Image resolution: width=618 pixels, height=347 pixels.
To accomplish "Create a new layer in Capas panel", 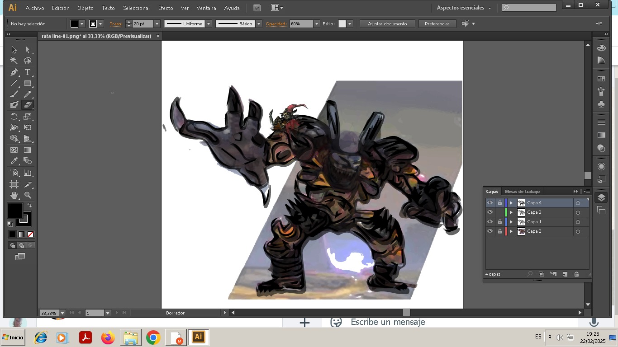I will click(565, 274).
